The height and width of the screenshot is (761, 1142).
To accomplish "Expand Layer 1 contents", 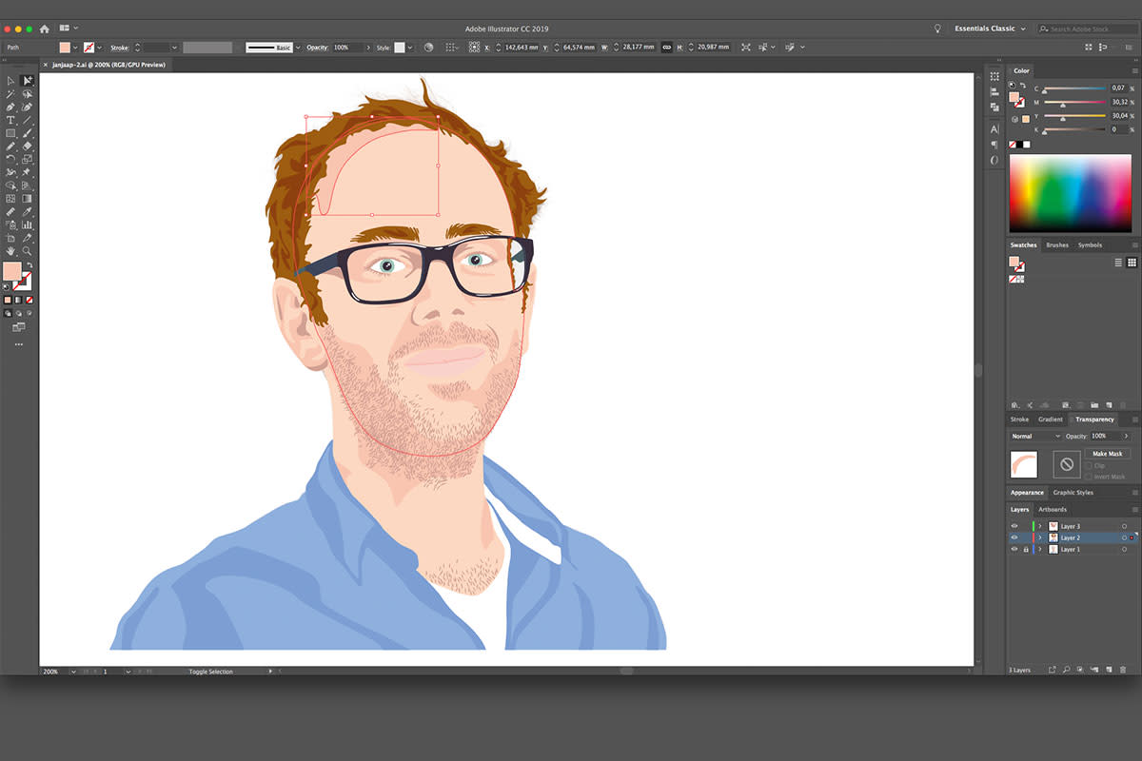I will coord(1039,549).
